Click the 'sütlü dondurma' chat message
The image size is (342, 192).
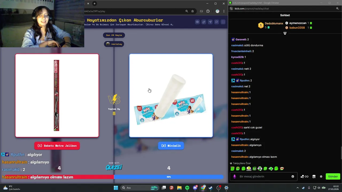pos(253,45)
